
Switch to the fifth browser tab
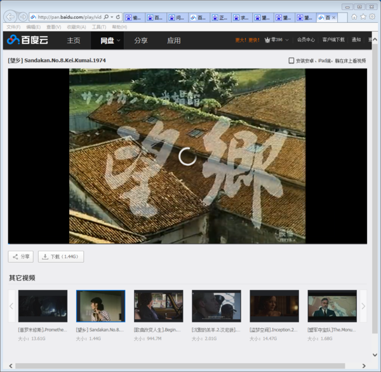pos(220,18)
